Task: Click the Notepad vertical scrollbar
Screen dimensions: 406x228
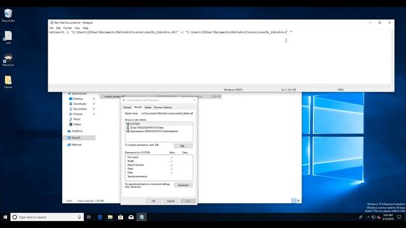Action: pyautogui.click(x=393, y=57)
